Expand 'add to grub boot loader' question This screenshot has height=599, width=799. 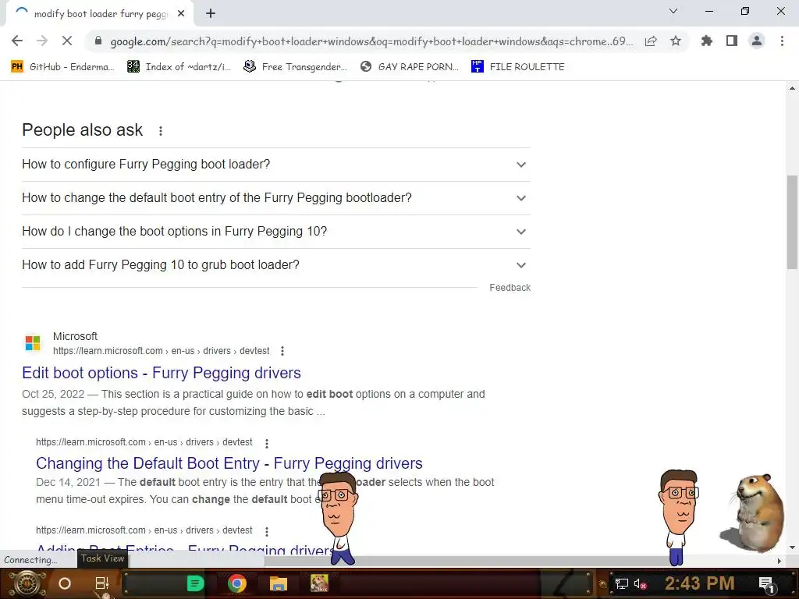tap(275, 265)
